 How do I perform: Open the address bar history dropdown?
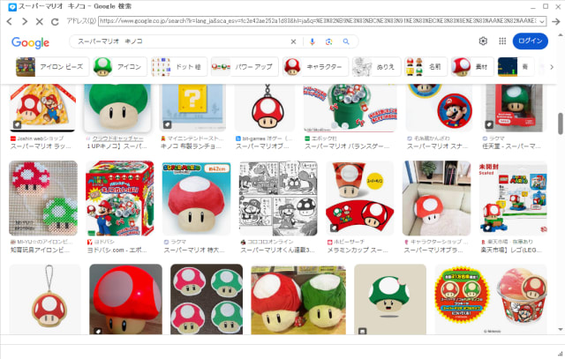coord(542,21)
